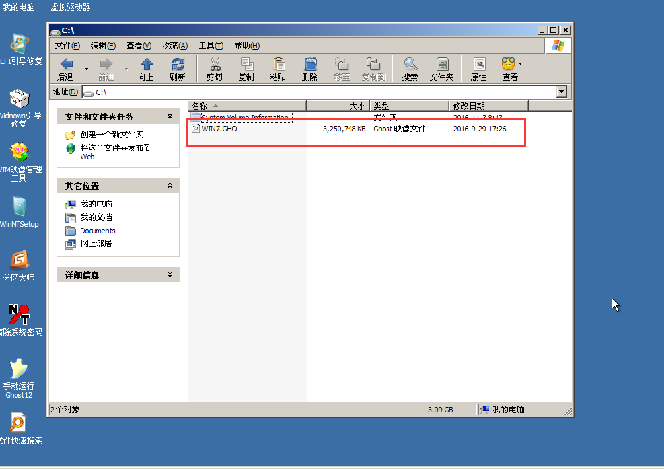This screenshot has height=469, width=664.
Task: Open the 文件(F) menu
Action: pyautogui.click(x=67, y=46)
